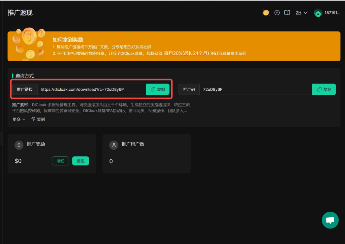Copy the promotion code 72uD8y6P button

324,89
